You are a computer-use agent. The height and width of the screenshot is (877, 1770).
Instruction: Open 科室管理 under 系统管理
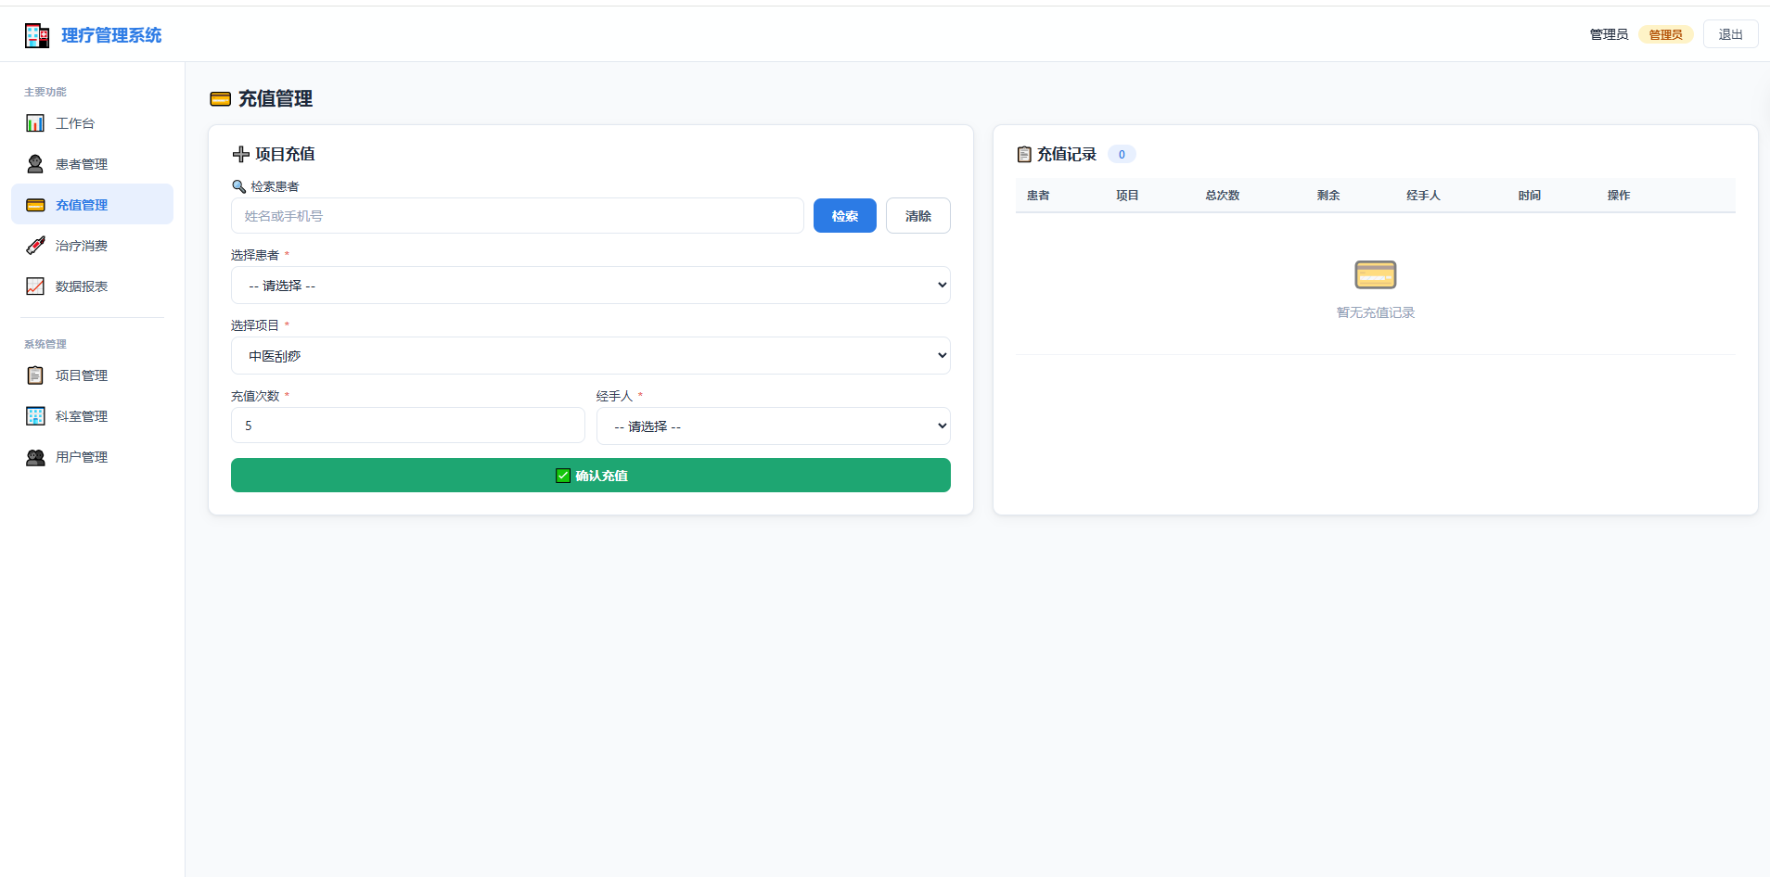(92, 416)
